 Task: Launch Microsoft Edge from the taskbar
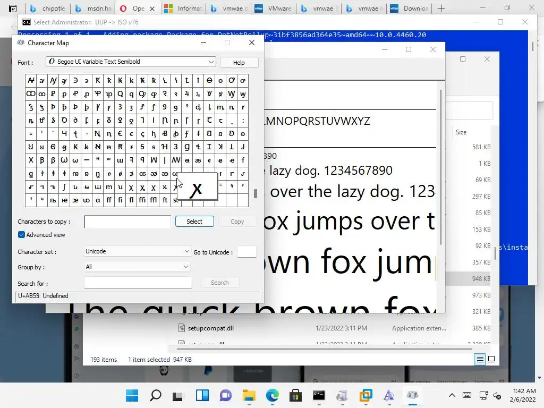tap(273, 395)
